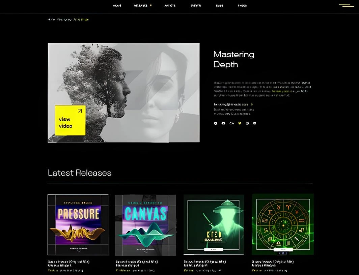Click the YouTube social icon
The image size is (359, 275).
tap(223, 123)
